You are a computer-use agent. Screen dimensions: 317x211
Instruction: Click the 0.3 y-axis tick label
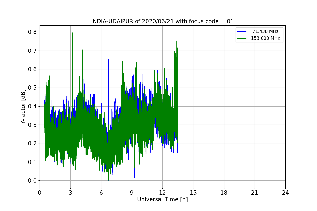pyautogui.click(x=32, y=125)
